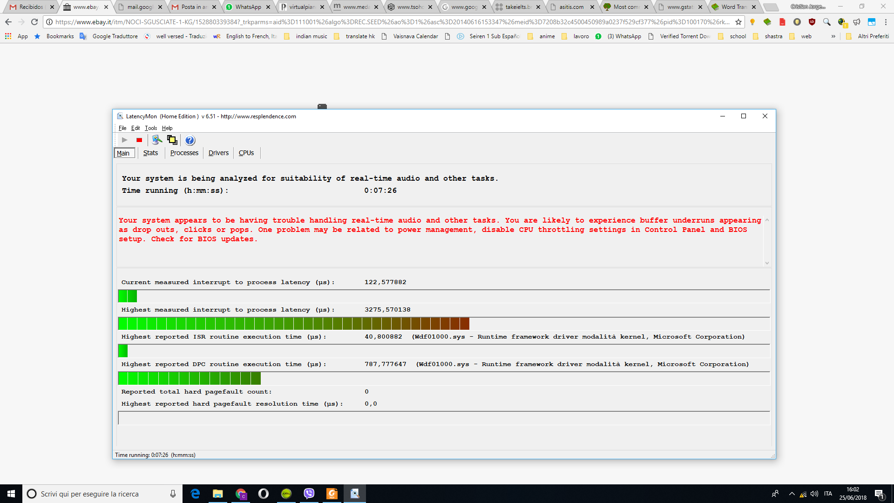Switch to the Main tab
The height and width of the screenshot is (503, 894).
(124, 153)
